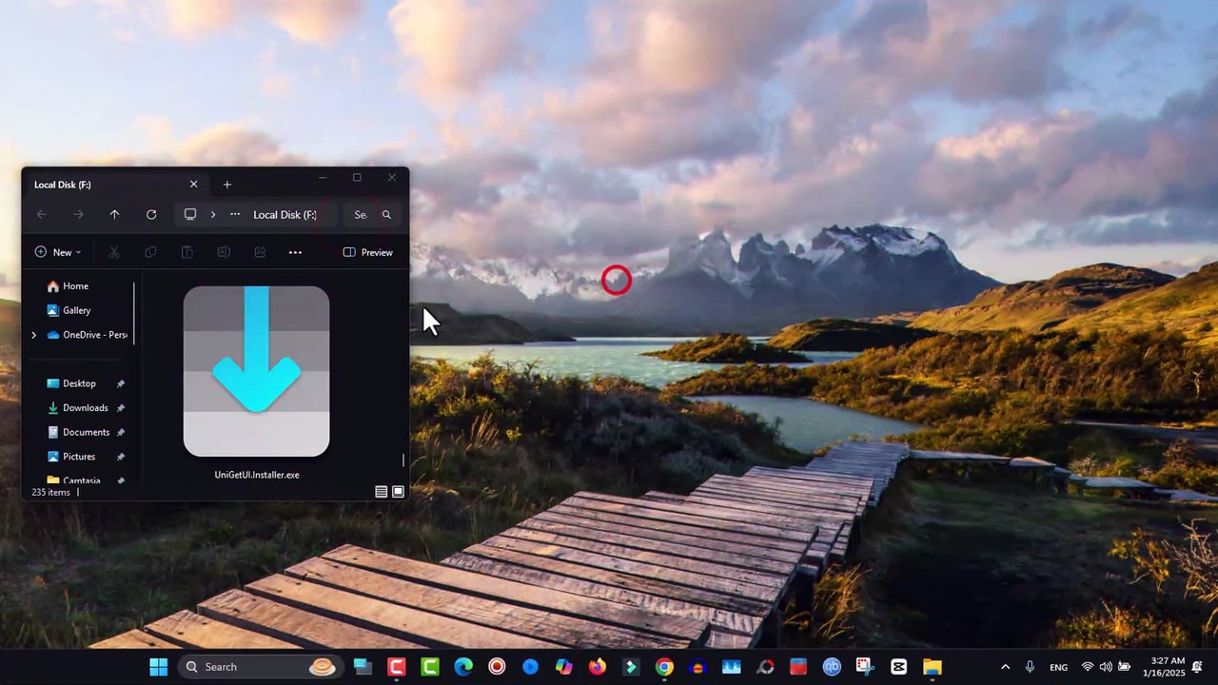Viewport: 1218px width, 685px height.
Task: Click the Rename icon in toolbar
Action: 223,252
